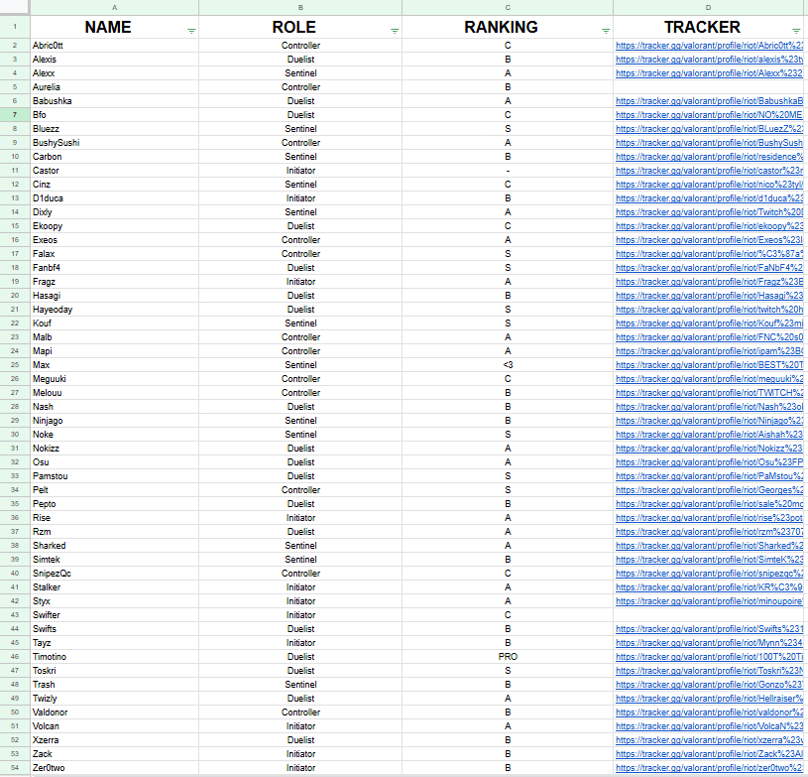Viewport: 808px width, 777px height.
Task: Open Sharked tracker profile link
Action: (709, 546)
